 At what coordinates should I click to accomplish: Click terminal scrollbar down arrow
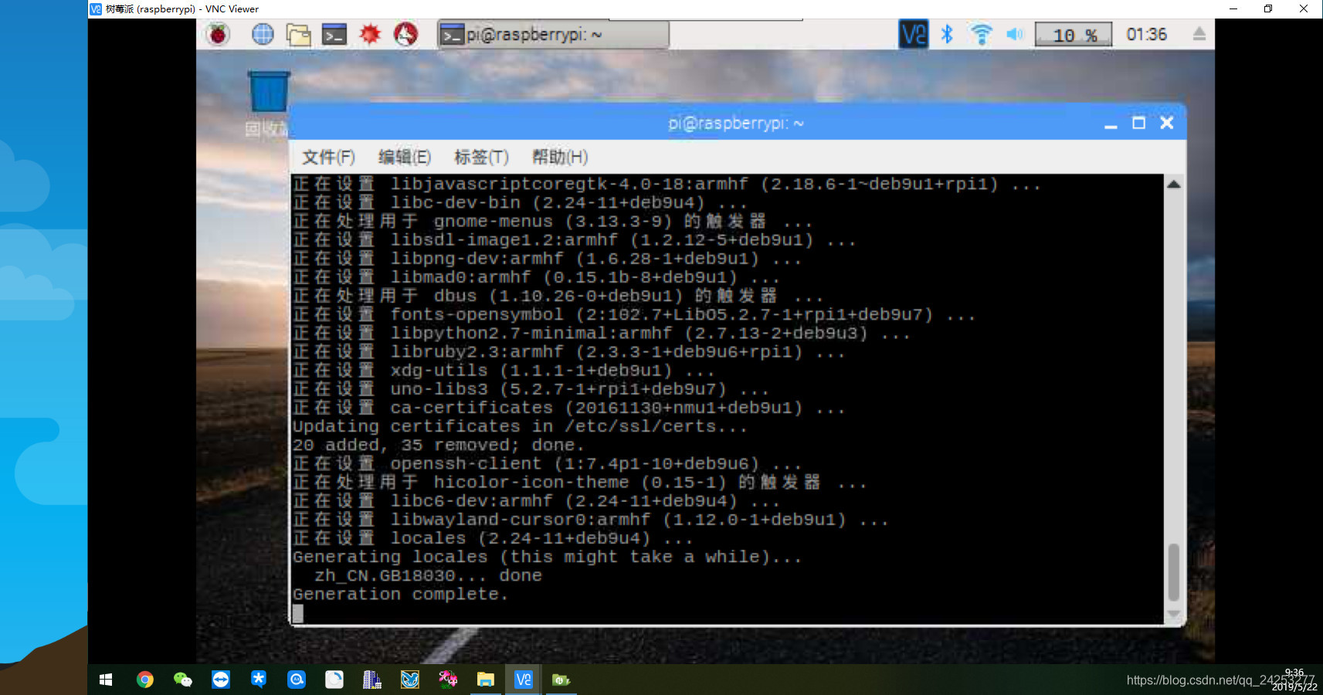point(1174,615)
